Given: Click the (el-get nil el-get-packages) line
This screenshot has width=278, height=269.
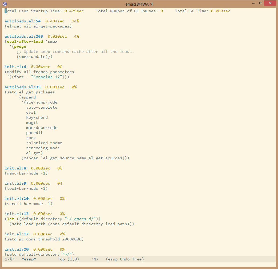Looking at the screenshot, I should click(38, 26).
